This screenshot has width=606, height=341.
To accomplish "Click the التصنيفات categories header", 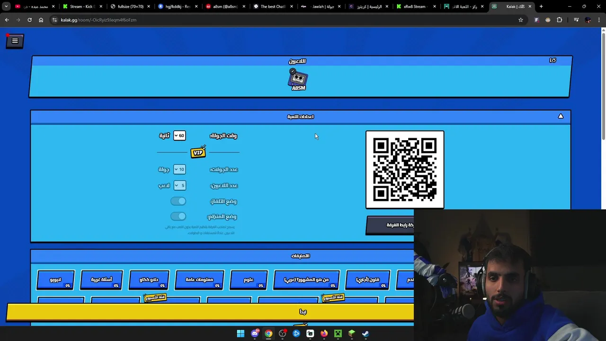I will pos(300,256).
